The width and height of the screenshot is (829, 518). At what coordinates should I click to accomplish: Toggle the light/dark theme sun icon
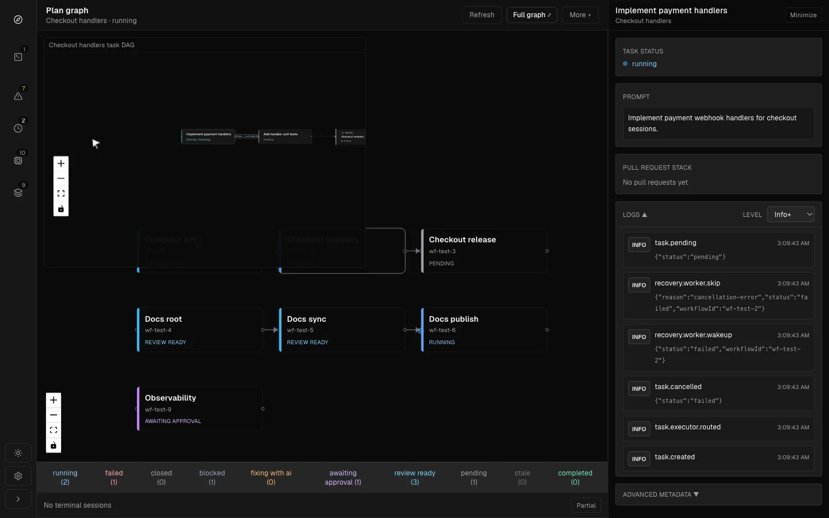(18, 453)
